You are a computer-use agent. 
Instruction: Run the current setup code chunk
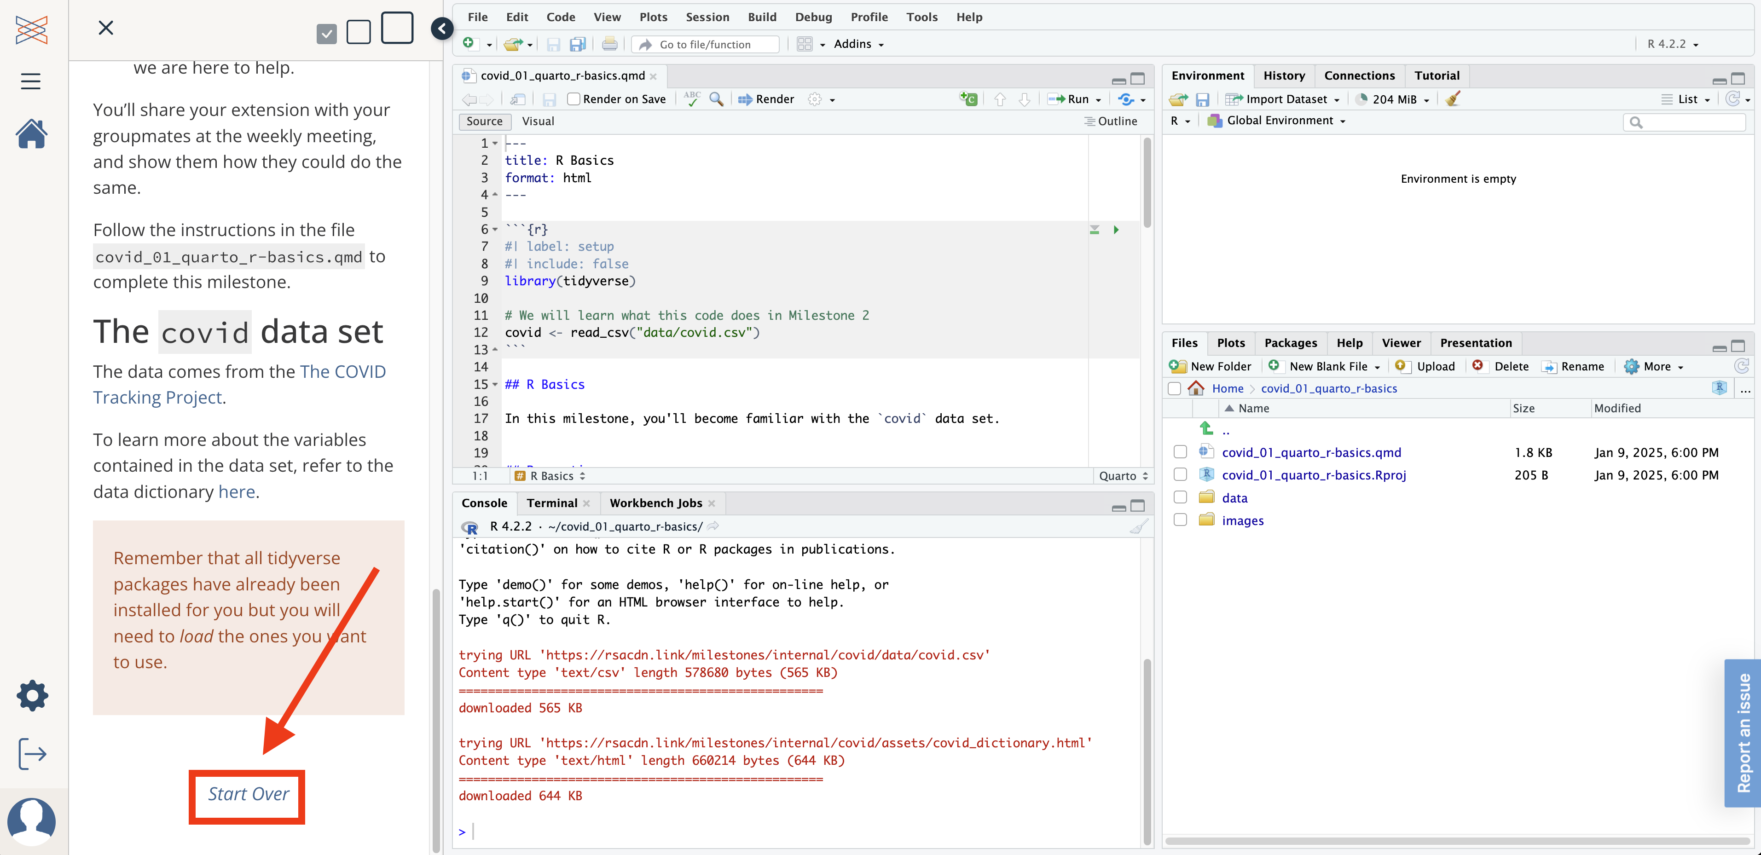point(1116,230)
